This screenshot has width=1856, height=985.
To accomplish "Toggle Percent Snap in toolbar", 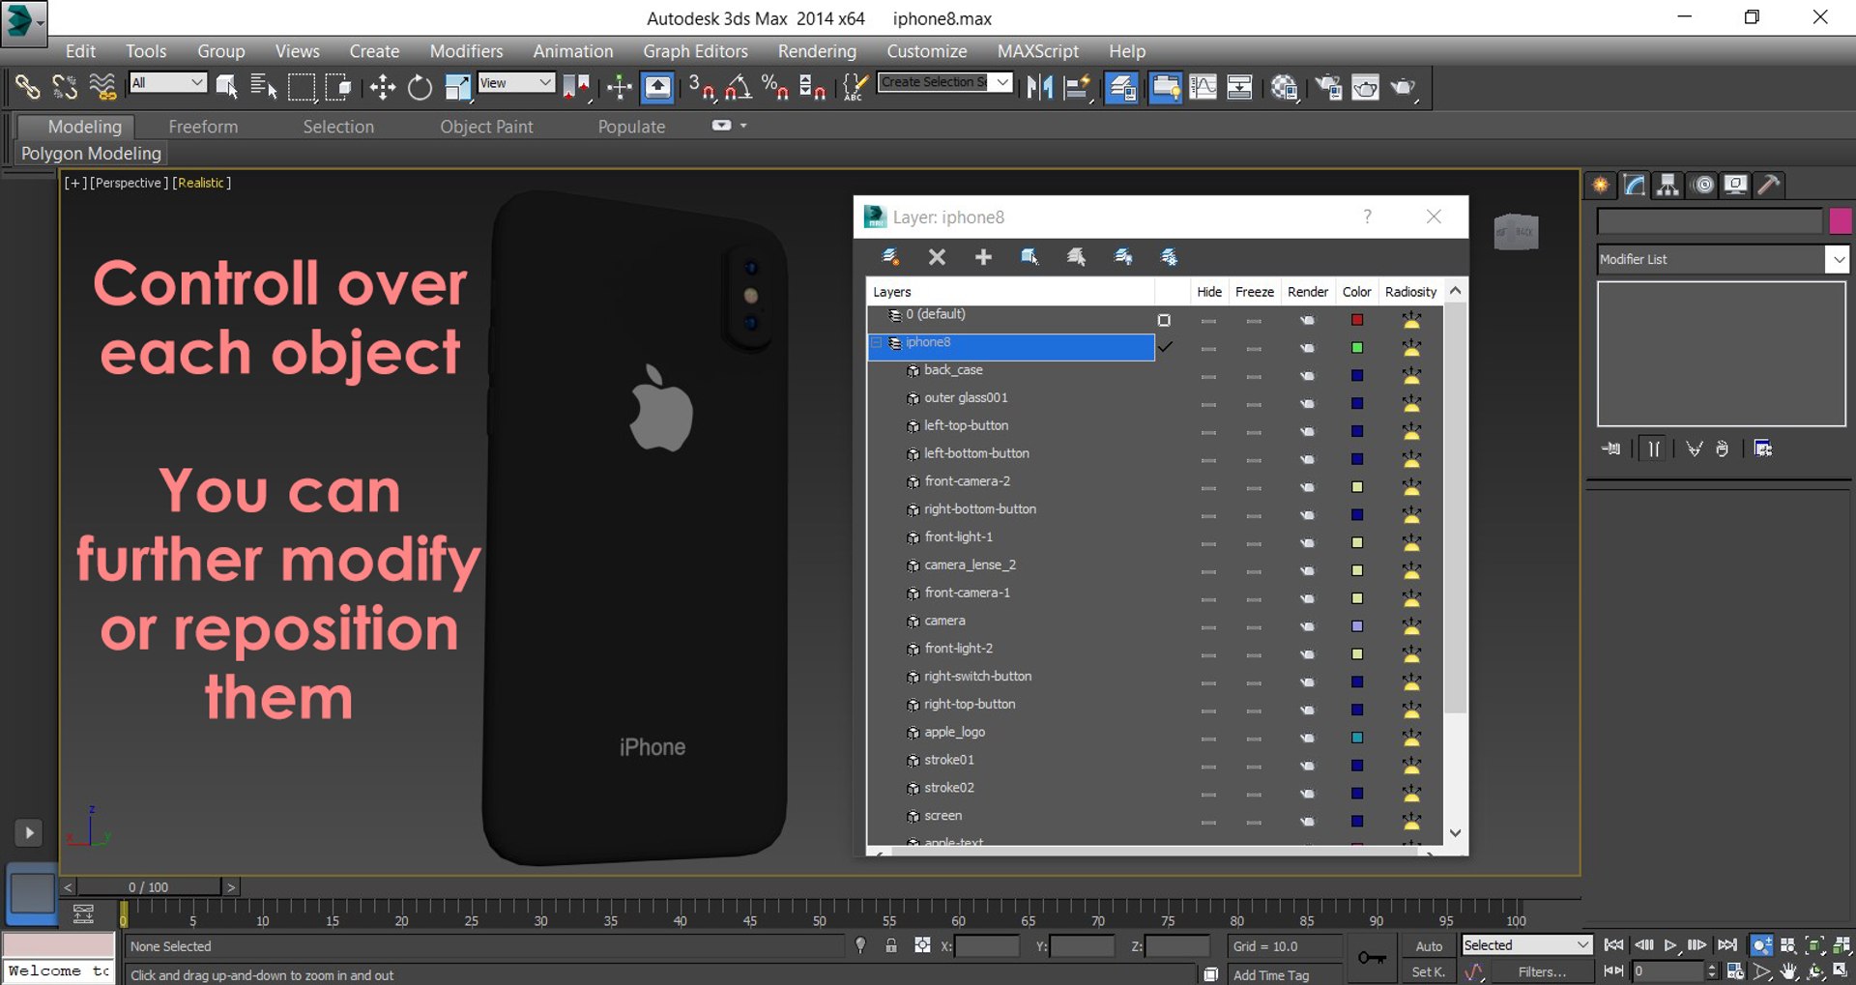I will (x=774, y=88).
